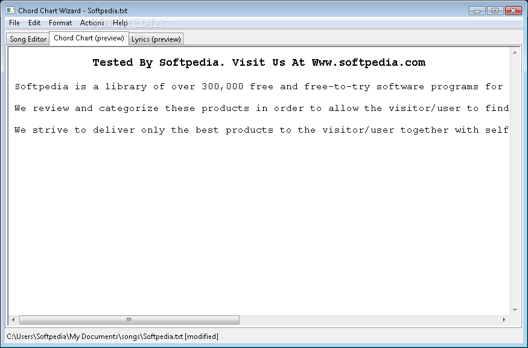
Task: Click the Chord Chart Wizard title bar icon
Action: click(x=10, y=10)
